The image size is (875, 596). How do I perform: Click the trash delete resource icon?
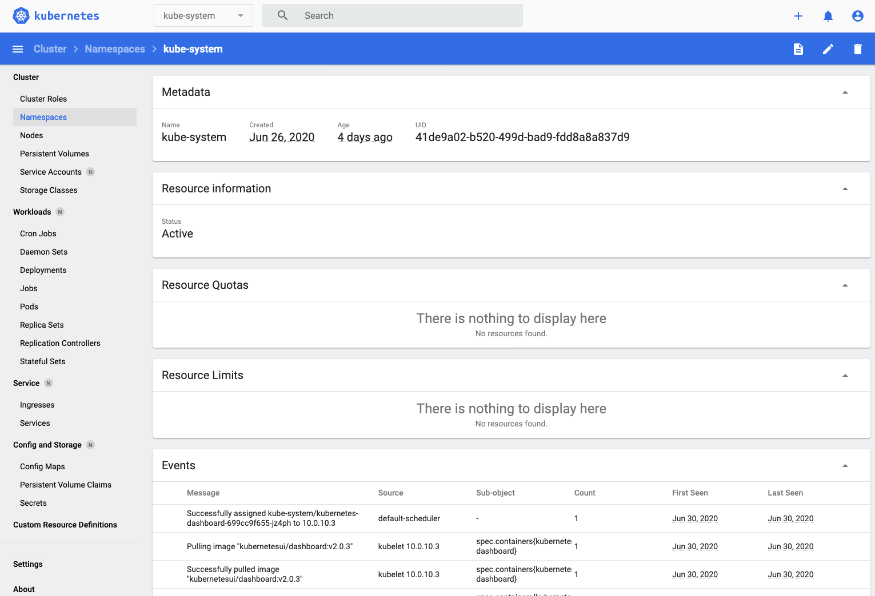(858, 49)
